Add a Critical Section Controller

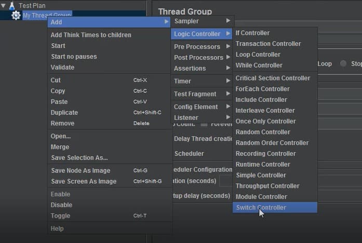click(x=275, y=78)
